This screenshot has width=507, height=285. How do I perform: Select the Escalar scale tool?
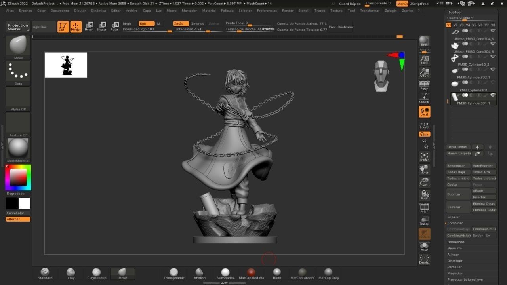point(102,27)
